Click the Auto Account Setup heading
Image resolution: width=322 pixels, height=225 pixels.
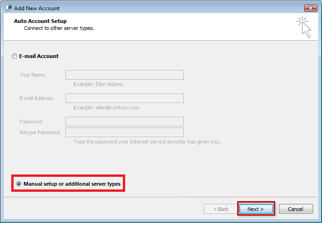pyautogui.click(x=40, y=21)
